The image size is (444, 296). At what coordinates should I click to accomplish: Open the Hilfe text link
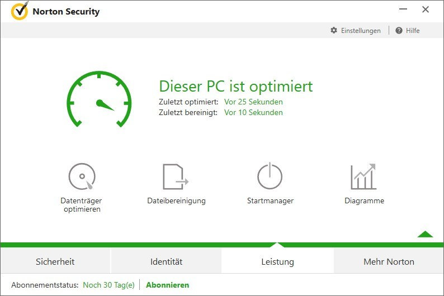tap(413, 31)
